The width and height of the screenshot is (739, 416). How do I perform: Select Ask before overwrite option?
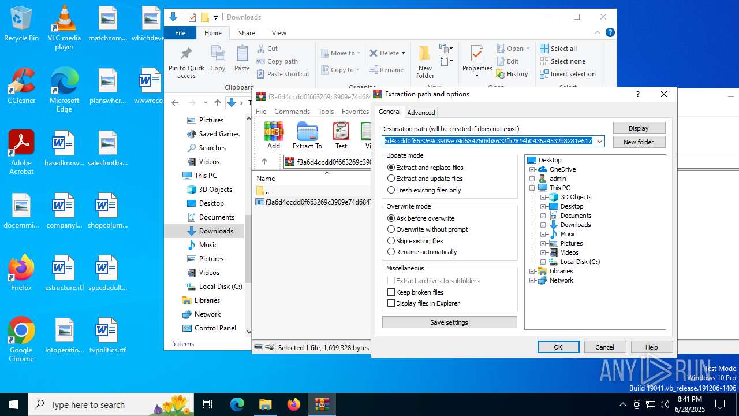(421, 218)
